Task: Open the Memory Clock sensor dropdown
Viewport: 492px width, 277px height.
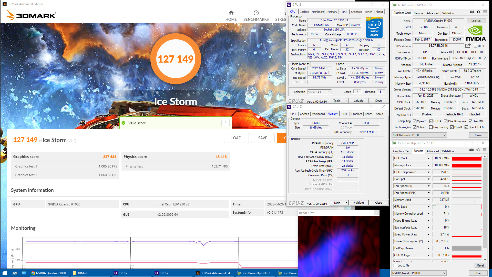Action: pyautogui.click(x=428, y=165)
